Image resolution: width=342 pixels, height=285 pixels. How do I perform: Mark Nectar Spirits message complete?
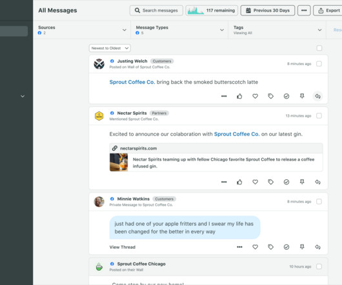coord(287,182)
